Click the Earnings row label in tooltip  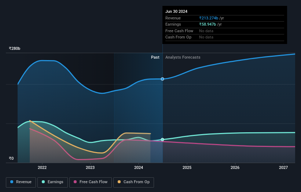click(173, 24)
